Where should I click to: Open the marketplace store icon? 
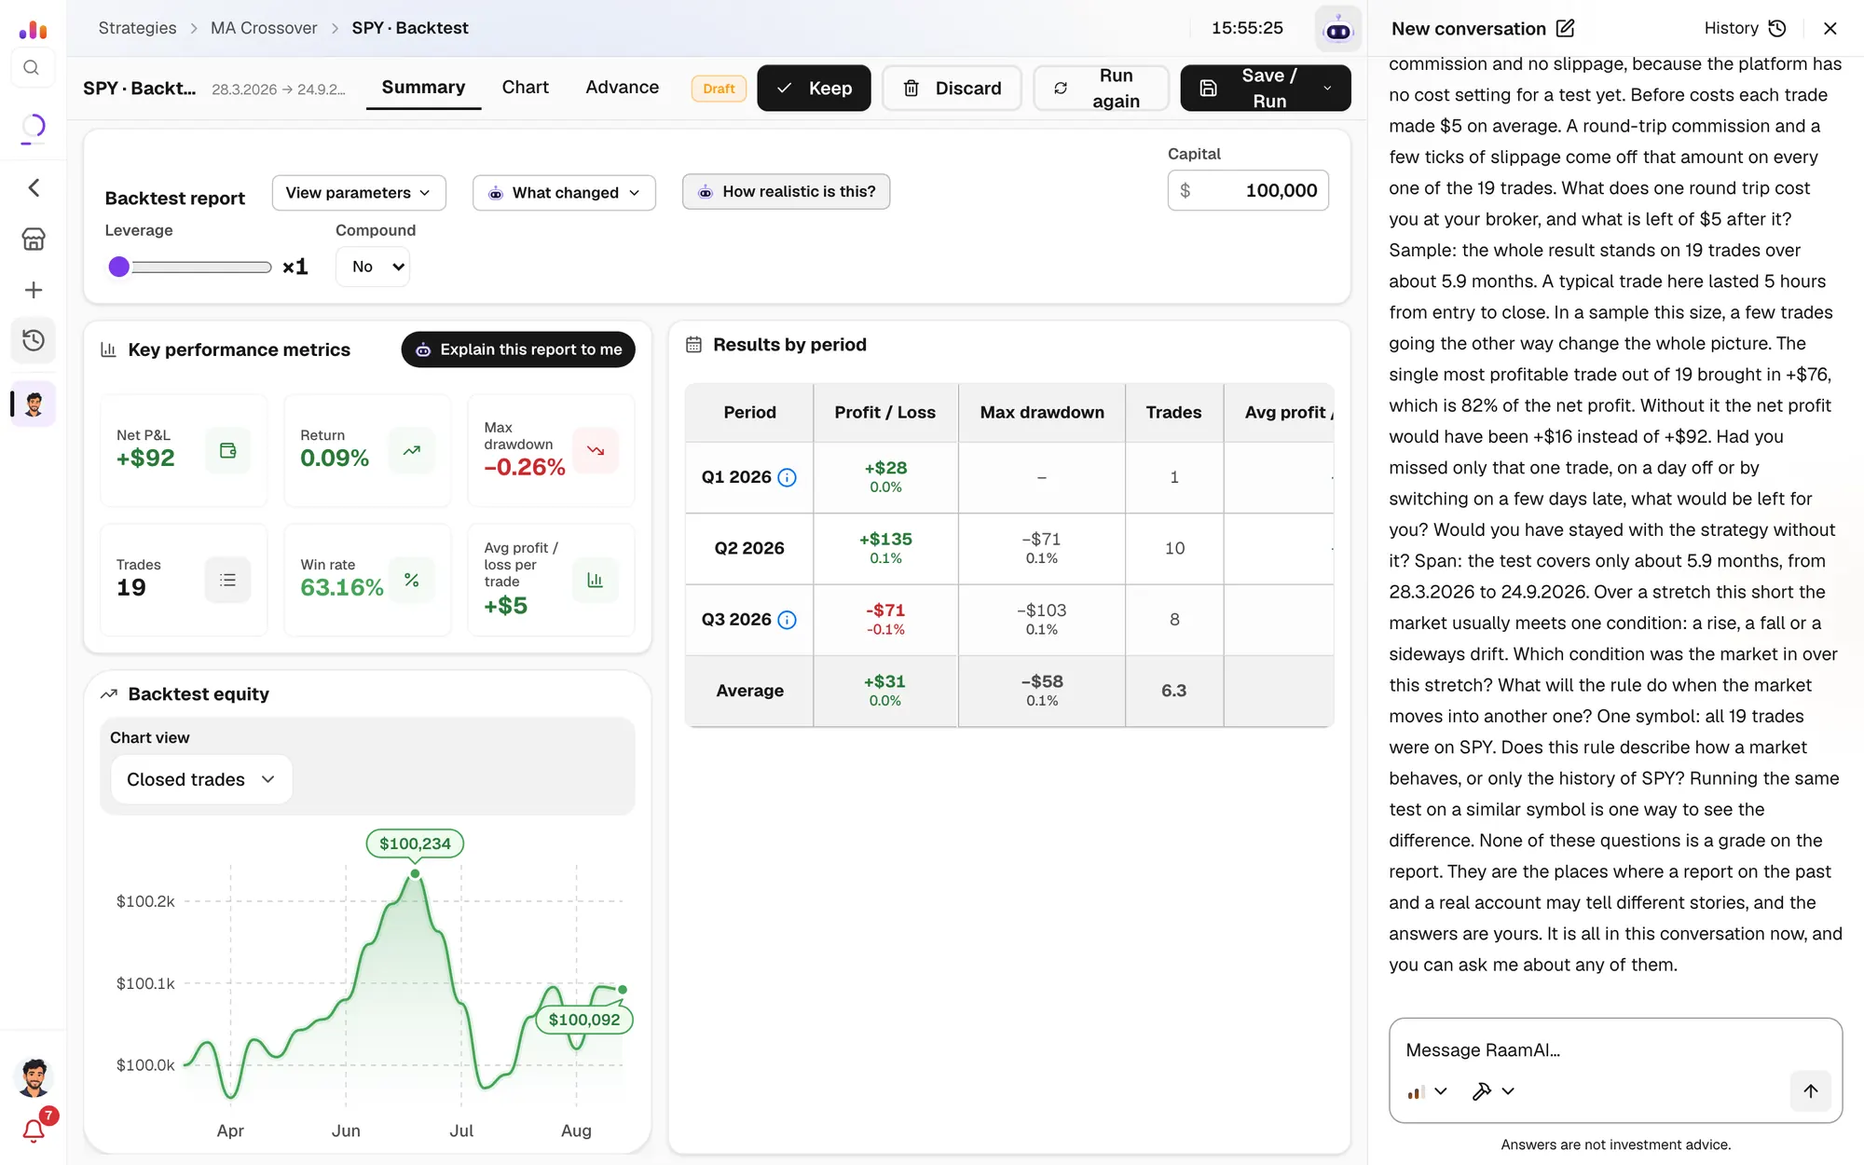34,240
